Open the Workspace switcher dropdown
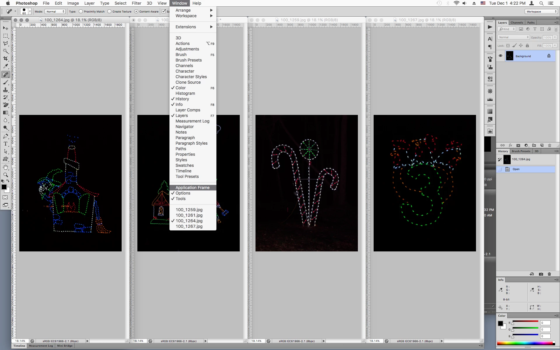Screen dimensions: 560x350 (541, 12)
